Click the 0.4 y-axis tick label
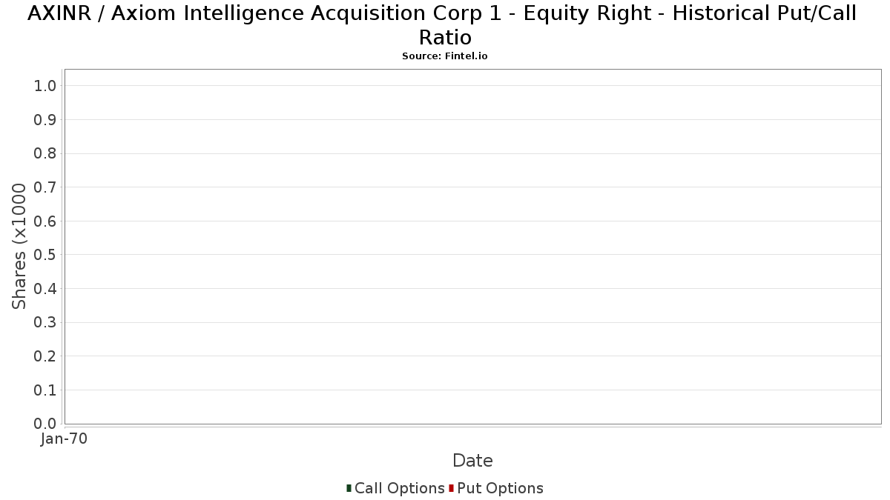Viewport: 890px width, 500px height. (x=45, y=289)
